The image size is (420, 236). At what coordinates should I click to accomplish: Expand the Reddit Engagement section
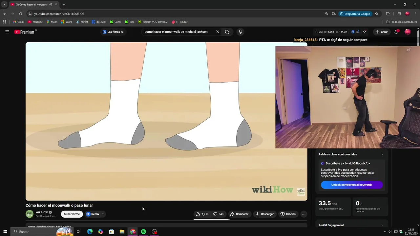pyautogui.click(x=382, y=225)
